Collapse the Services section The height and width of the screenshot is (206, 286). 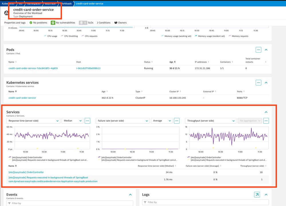click(x=266, y=112)
